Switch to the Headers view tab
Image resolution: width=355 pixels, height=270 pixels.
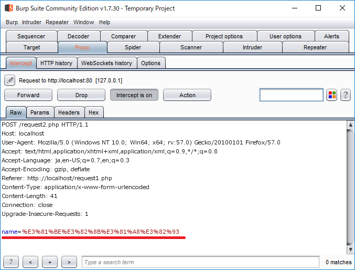(x=69, y=112)
